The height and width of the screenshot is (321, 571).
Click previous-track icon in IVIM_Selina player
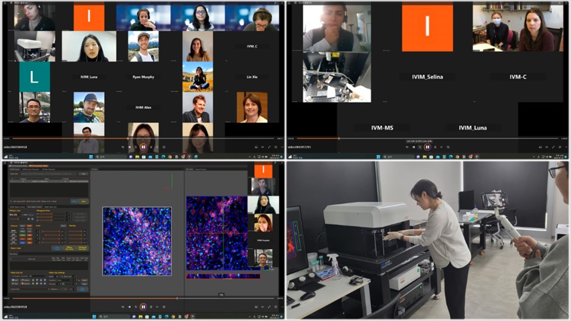pyautogui.click(x=414, y=147)
